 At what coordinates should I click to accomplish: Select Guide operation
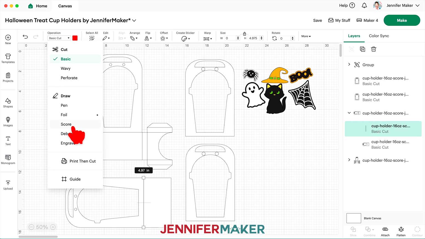[71, 179]
